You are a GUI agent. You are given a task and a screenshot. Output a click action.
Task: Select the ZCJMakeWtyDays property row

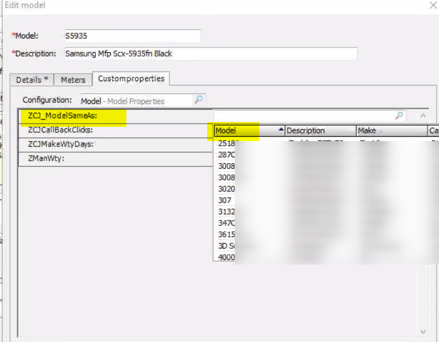coord(115,145)
